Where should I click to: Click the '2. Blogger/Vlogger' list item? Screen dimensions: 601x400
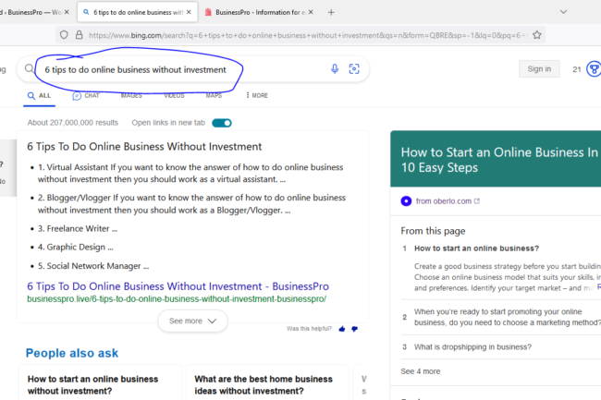click(191, 203)
